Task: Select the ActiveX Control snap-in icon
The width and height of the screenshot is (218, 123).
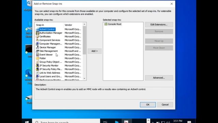Action: coord(37,29)
